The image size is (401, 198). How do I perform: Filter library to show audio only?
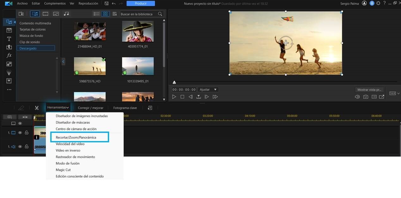66,14
